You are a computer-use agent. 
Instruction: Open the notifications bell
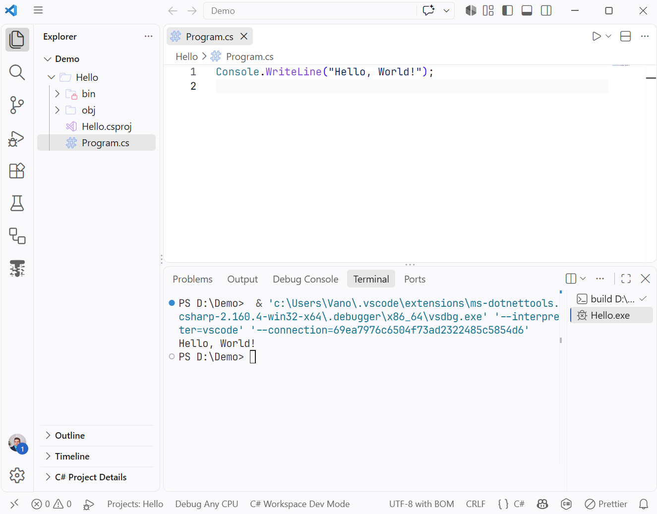click(644, 504)
